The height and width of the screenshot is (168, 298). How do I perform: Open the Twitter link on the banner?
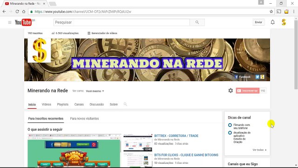257,77
